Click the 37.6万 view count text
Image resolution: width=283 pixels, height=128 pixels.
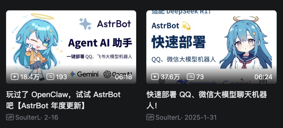click(170, 77)
